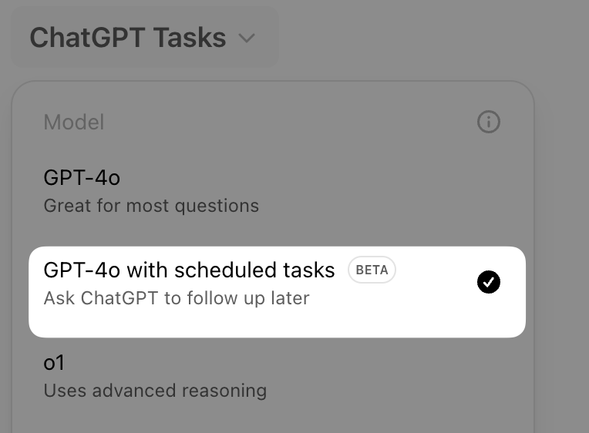Click the black checkmark on scheduled tasks row

[x=489, y=283]
